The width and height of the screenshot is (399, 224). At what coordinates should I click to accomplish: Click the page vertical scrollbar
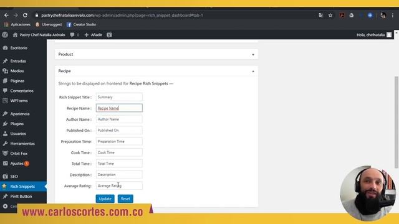coord(397,122)
